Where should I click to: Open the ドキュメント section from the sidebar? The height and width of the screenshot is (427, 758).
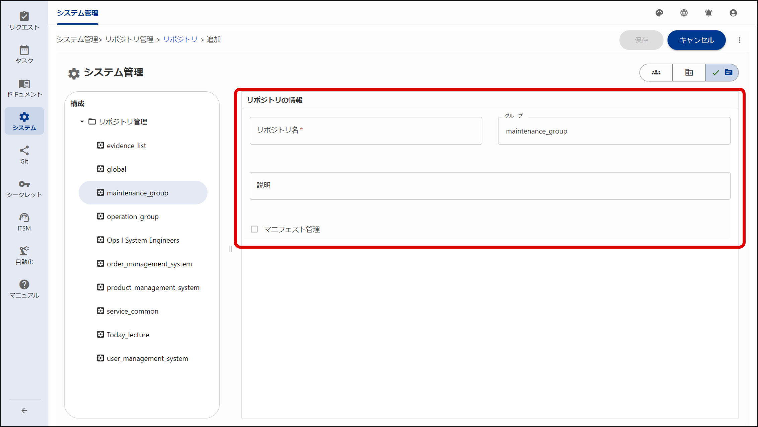24,87
